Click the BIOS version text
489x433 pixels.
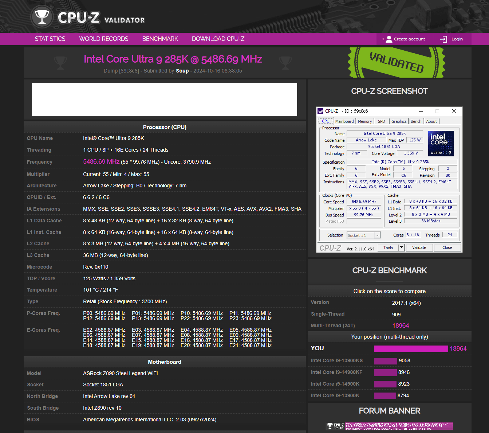pos(150,420)
